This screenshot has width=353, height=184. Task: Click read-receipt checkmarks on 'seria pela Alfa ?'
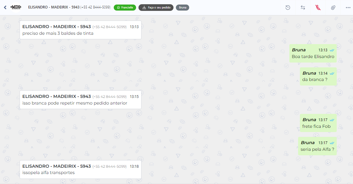coord(332,143)
